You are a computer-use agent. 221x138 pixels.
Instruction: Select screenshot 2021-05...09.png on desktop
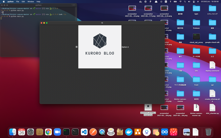tap(164, 111)
